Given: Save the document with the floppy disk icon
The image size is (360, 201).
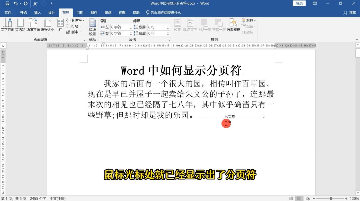Looking at the screenshot, I should [x=7, y=3].
